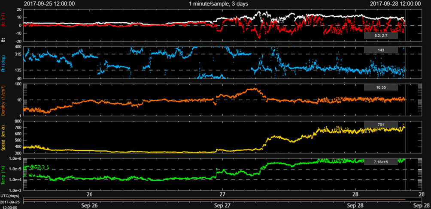This screenshot has height=209, width=431.
Task: Click the UTC(days) label
Action: point(9,196)
